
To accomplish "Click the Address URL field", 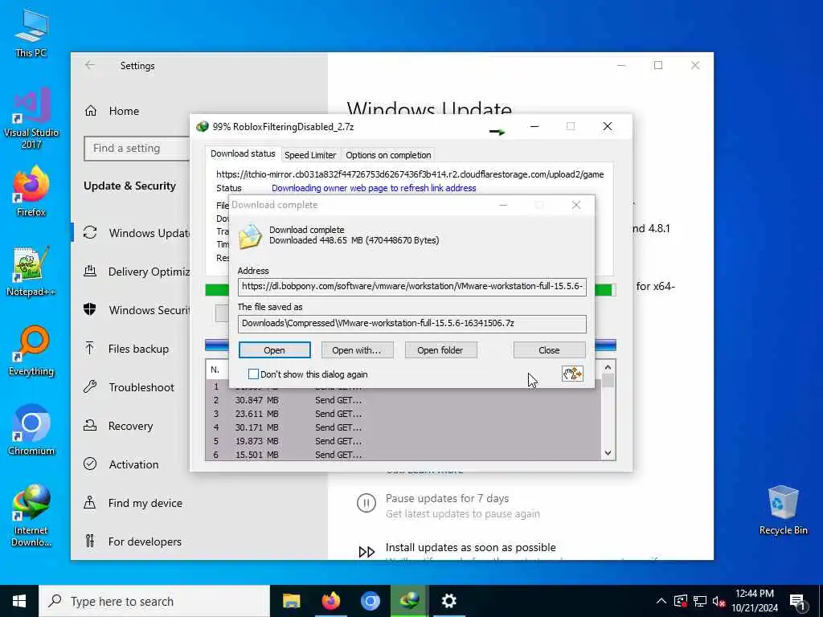I will pyautogui.click(x=412, y=287).
